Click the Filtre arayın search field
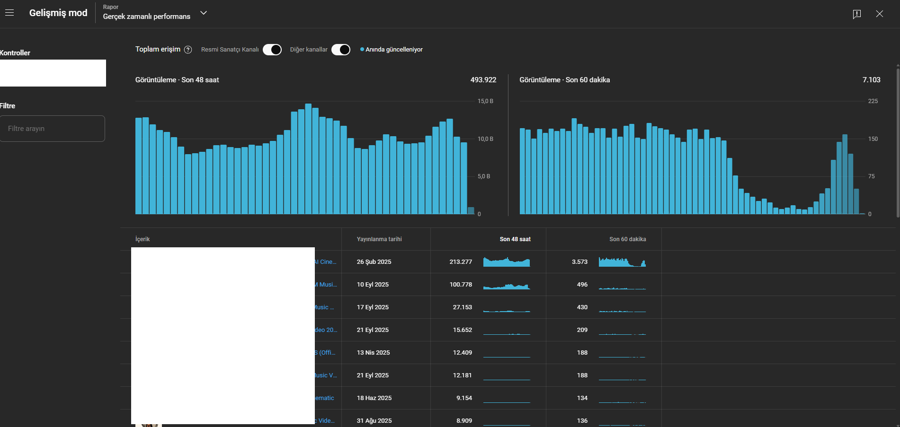This screenshot has width=900, height=427. tap(52, 129)
